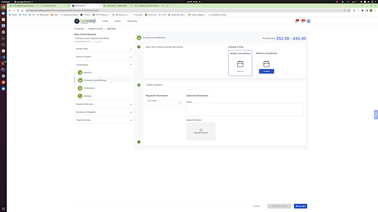Open the Reporting nav item
The height and width of the screenshot is (212, 378).
coord(132,21)
